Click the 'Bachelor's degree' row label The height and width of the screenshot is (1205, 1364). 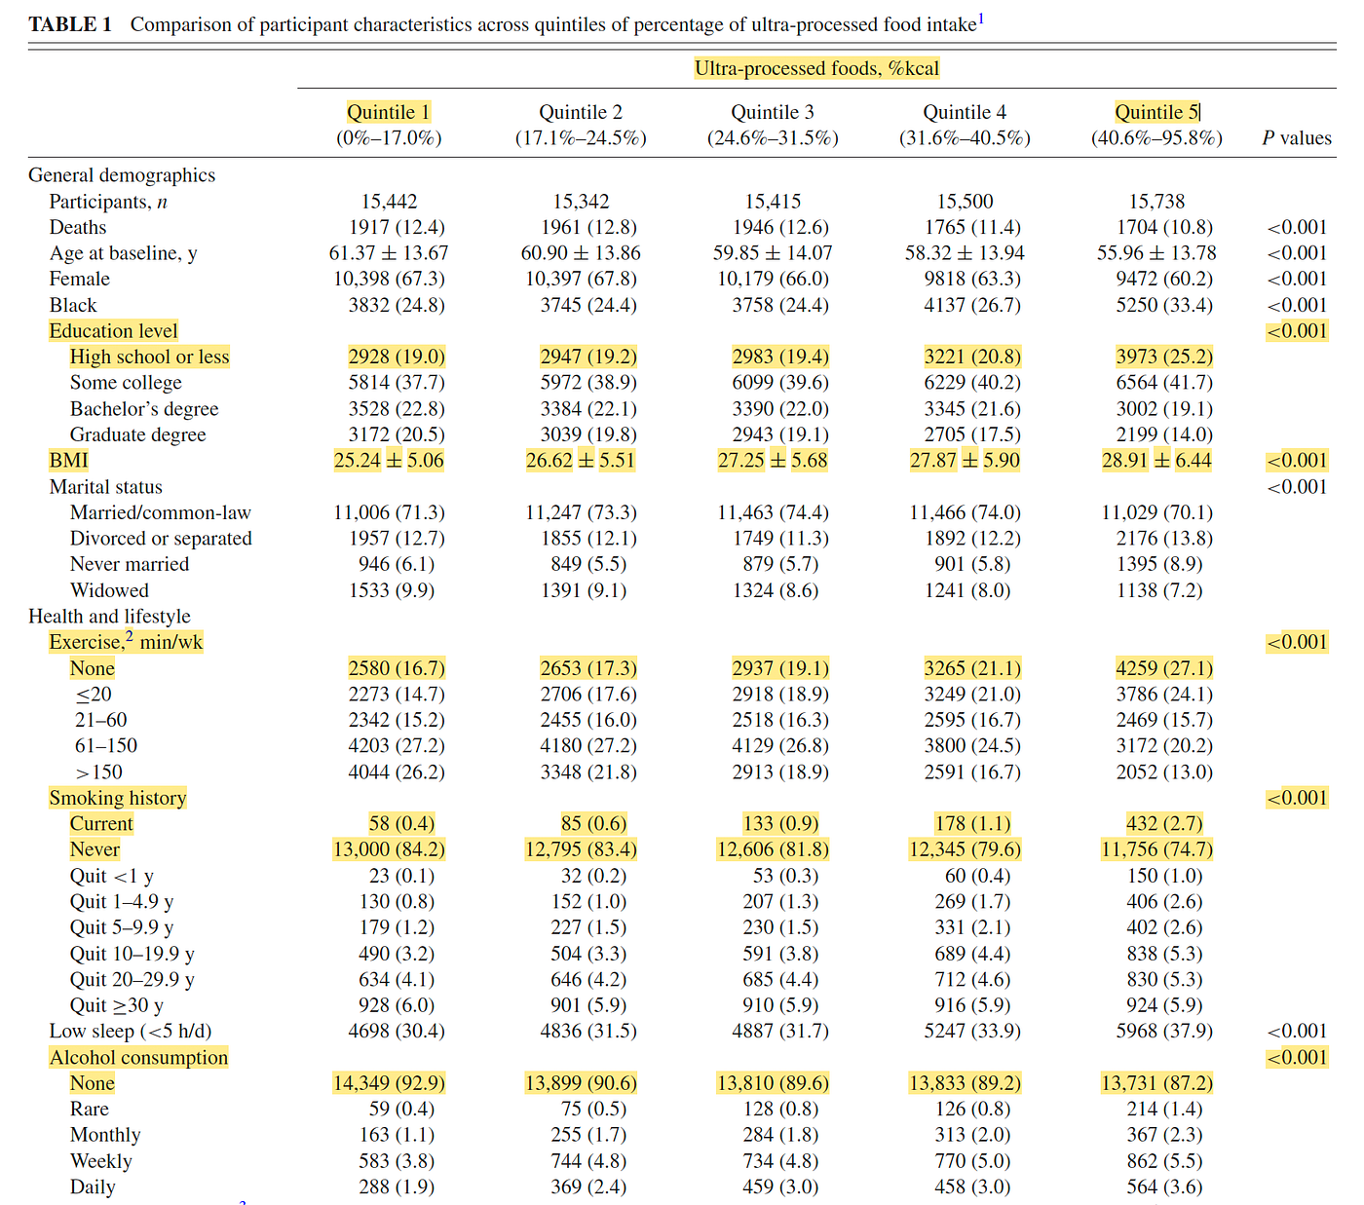pyautogui.click(x=144, y=409)
